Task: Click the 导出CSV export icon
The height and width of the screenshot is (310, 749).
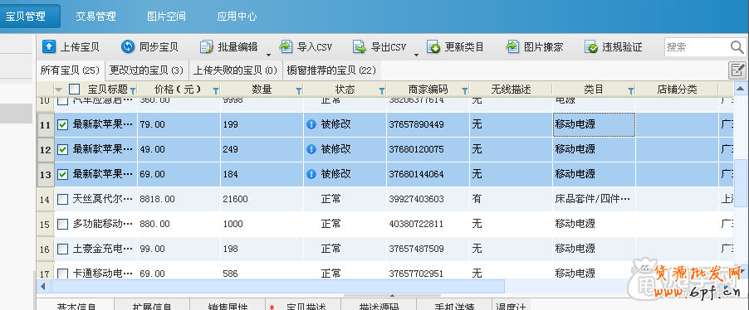Action: pyautogui.click(x=360, y=46)
